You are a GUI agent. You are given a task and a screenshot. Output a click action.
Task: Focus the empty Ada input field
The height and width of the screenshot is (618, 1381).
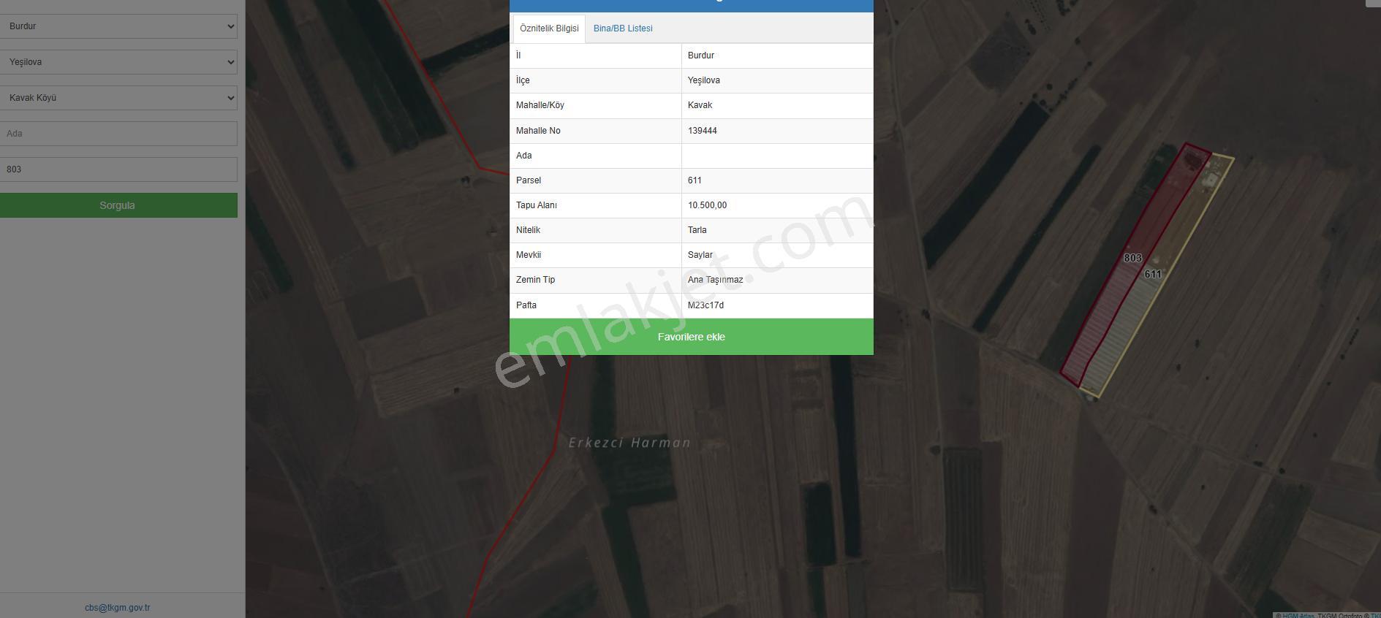(x=118, y=134)
